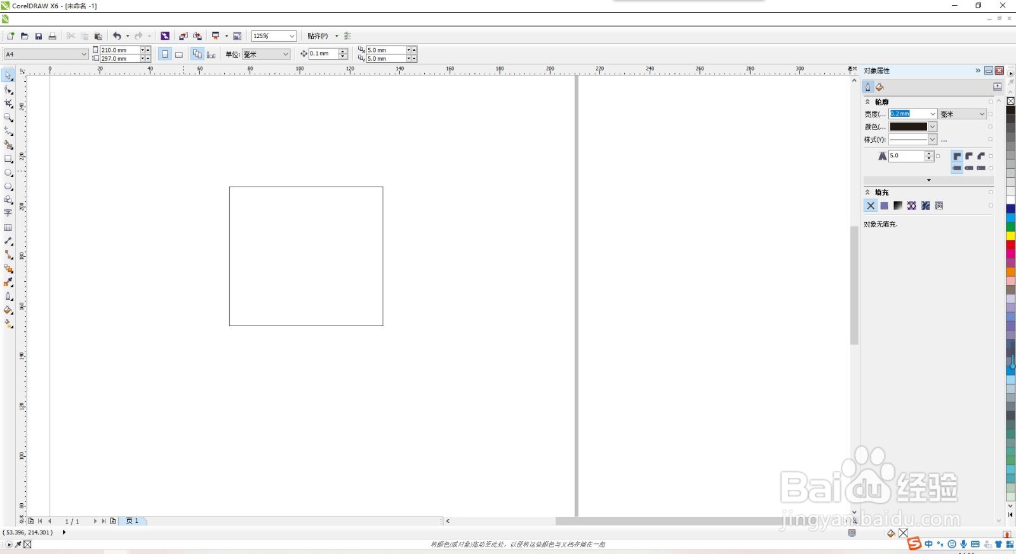
Task: Select the round line cap
Action: point(969,168)
